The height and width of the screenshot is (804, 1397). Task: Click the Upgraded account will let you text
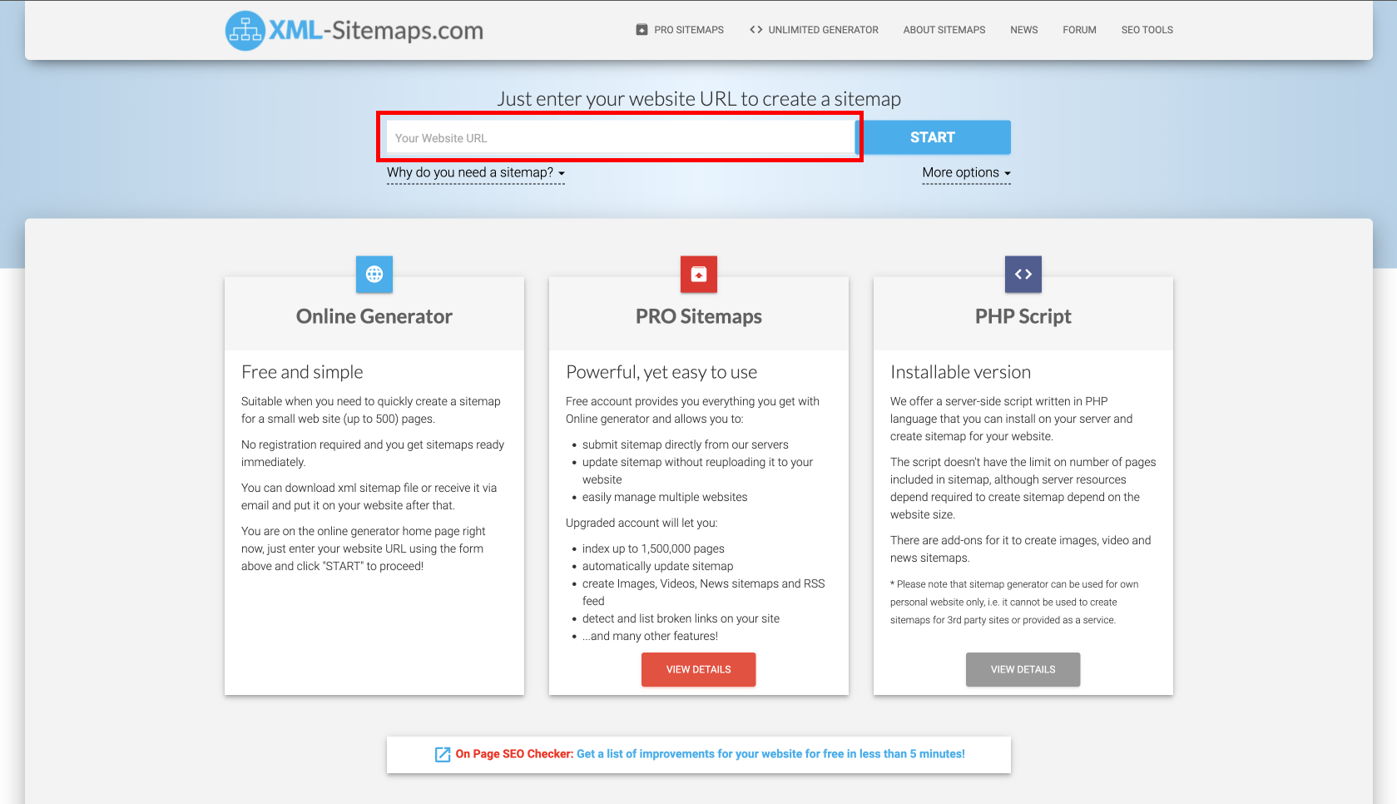(x=642, y=524)
